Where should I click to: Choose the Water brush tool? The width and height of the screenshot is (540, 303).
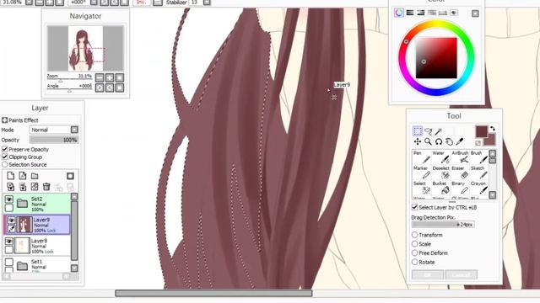[x=440, y=157]
